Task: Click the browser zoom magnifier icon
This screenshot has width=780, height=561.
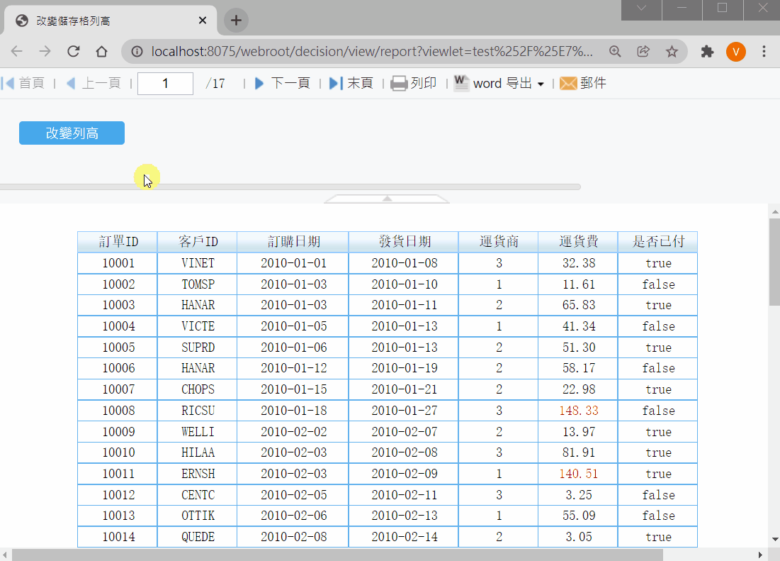Action: tap(615, 51)
